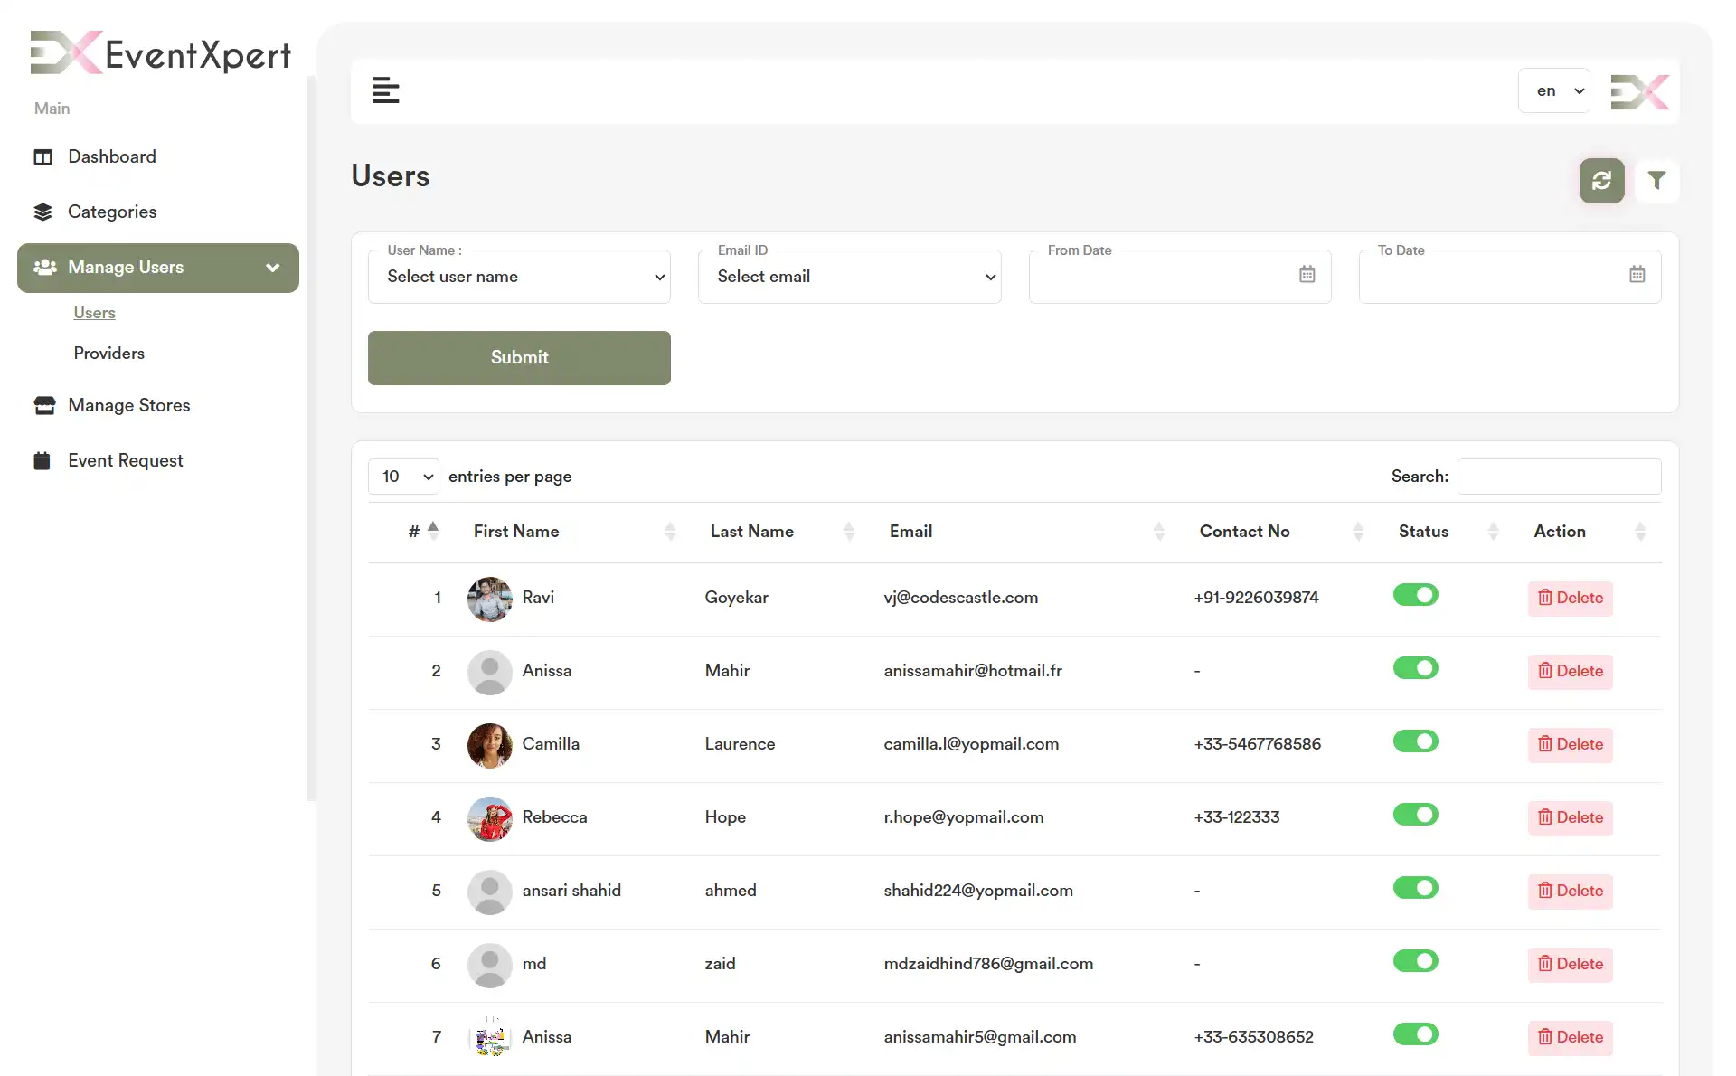Image resolution: width=1736 pixels, height=1076 pixels.
Task: Open Manage Stores from the sidebar
Action: point(130,405)
